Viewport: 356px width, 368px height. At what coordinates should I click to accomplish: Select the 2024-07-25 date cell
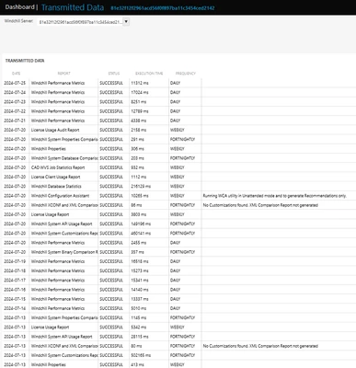click(x=15, y=83)
